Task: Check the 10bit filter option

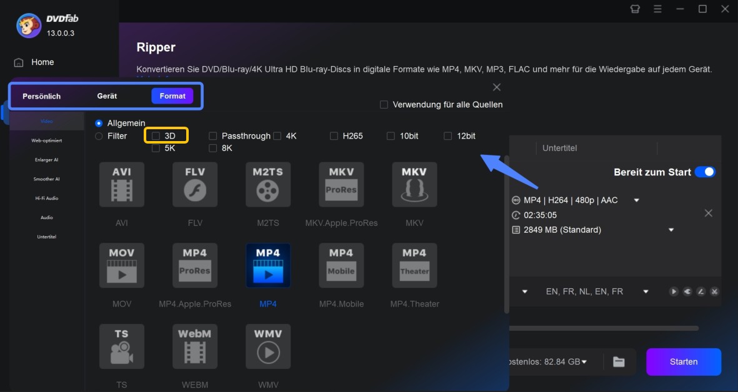Action: click(391, 136)
